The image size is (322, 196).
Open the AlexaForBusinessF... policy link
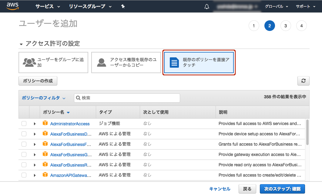pyautogui.click(x=70, y=144)
